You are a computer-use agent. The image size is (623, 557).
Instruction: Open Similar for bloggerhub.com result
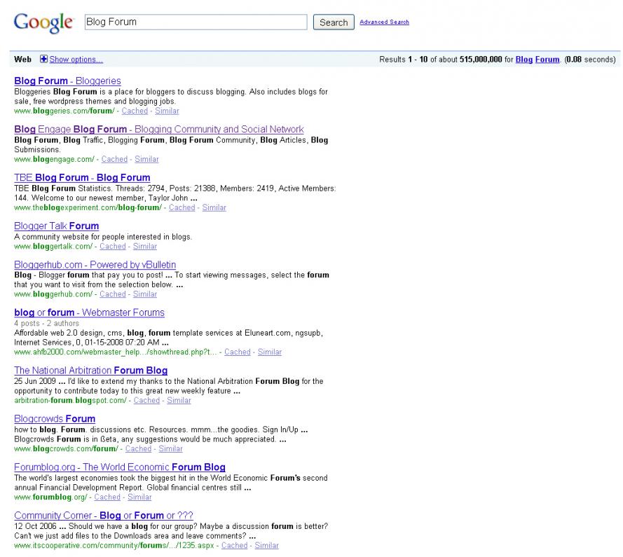coord(145,294)
